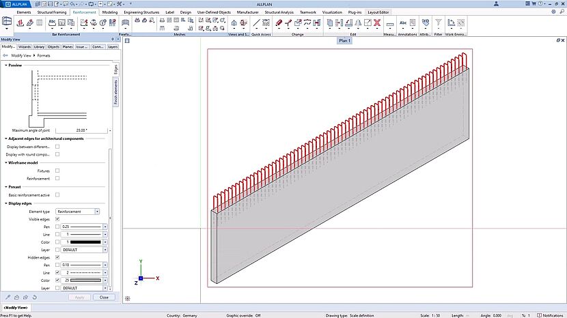
Task: Click the Quick Access line tool icon
Action: click(x=256, y=23)
